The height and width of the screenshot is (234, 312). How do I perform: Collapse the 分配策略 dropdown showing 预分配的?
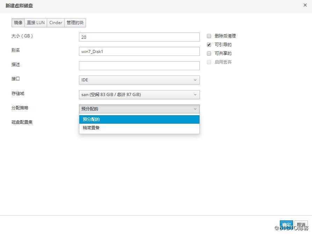pos(139,109)
